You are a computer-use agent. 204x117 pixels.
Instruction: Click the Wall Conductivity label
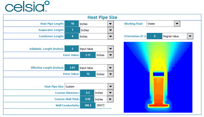click(x=68, y=105)
